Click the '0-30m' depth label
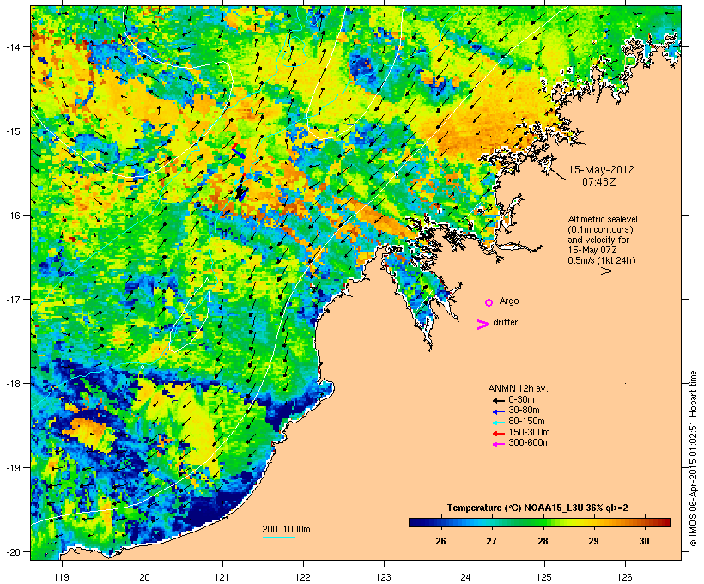This screenshot has height=584, width=704. [x=521, y=400]
